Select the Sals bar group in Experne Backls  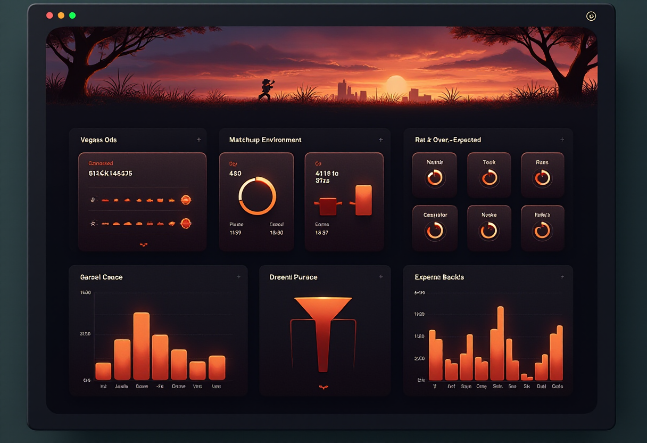click(497, 343)
